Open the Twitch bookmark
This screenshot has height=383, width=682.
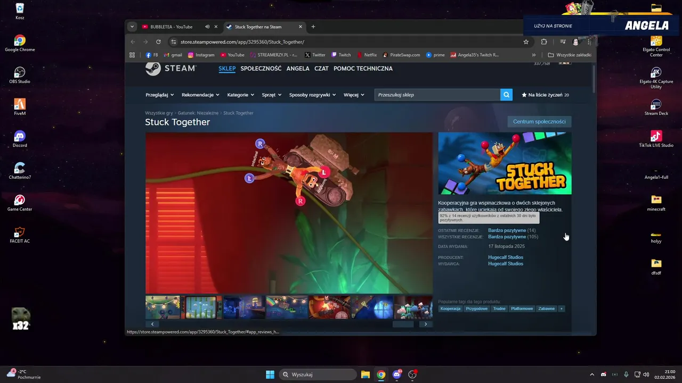click(341, 55)
